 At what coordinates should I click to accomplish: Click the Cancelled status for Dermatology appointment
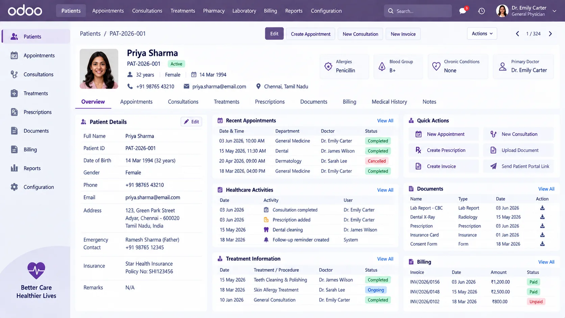(x=377, y=161)
